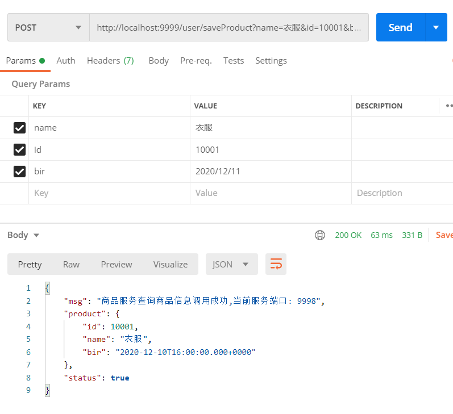This screenshot has height=414, width=453.
Task: Click the "status": true line
Action: 97,378
